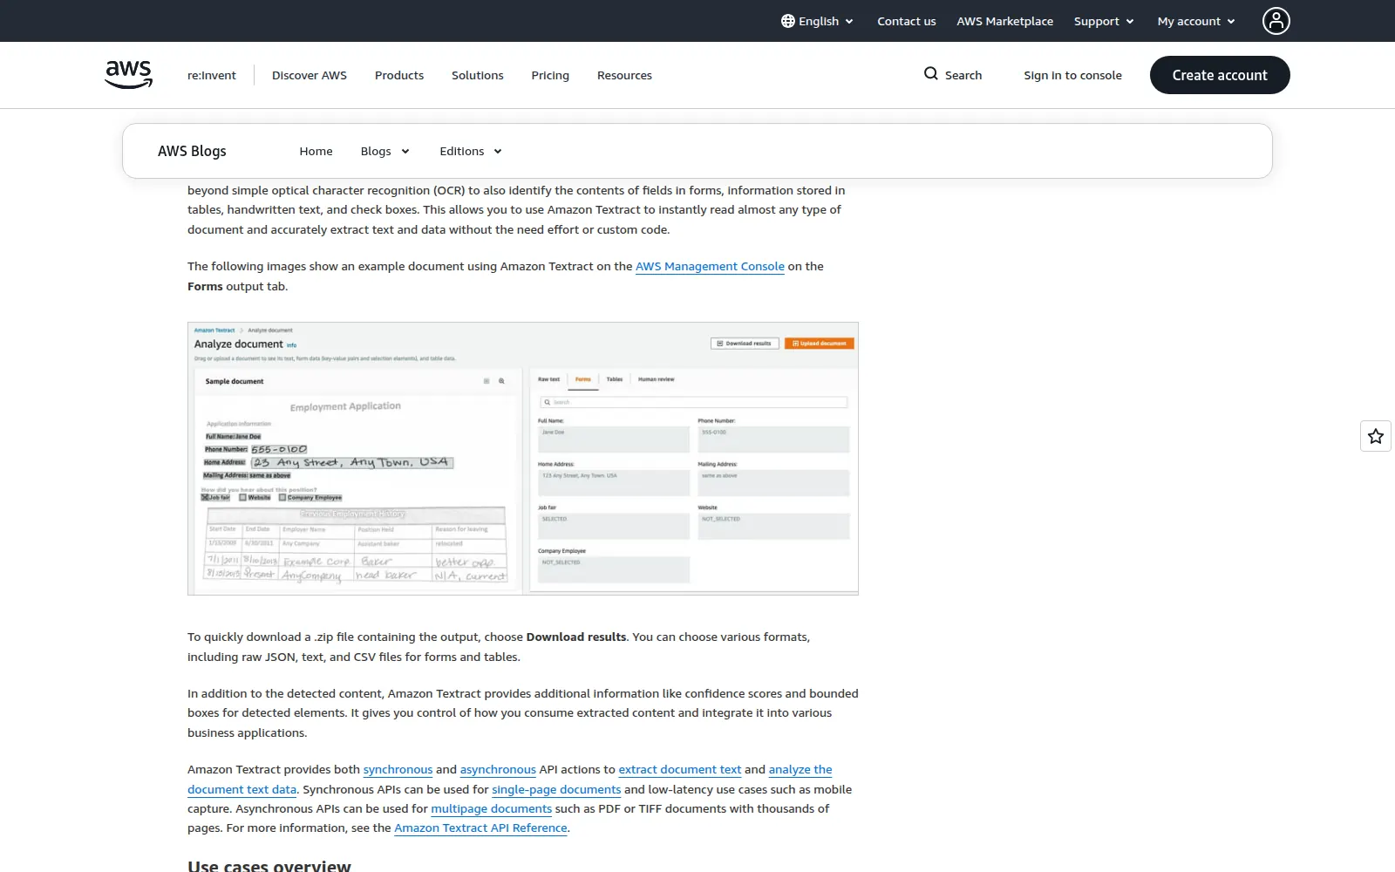
Task: Click the search magnifier icon
Action: pyautogui.click(x=931, y=74)
